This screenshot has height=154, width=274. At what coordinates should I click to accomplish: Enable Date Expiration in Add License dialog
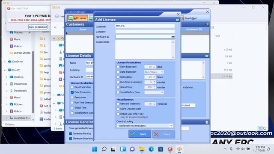coord(118,72)
